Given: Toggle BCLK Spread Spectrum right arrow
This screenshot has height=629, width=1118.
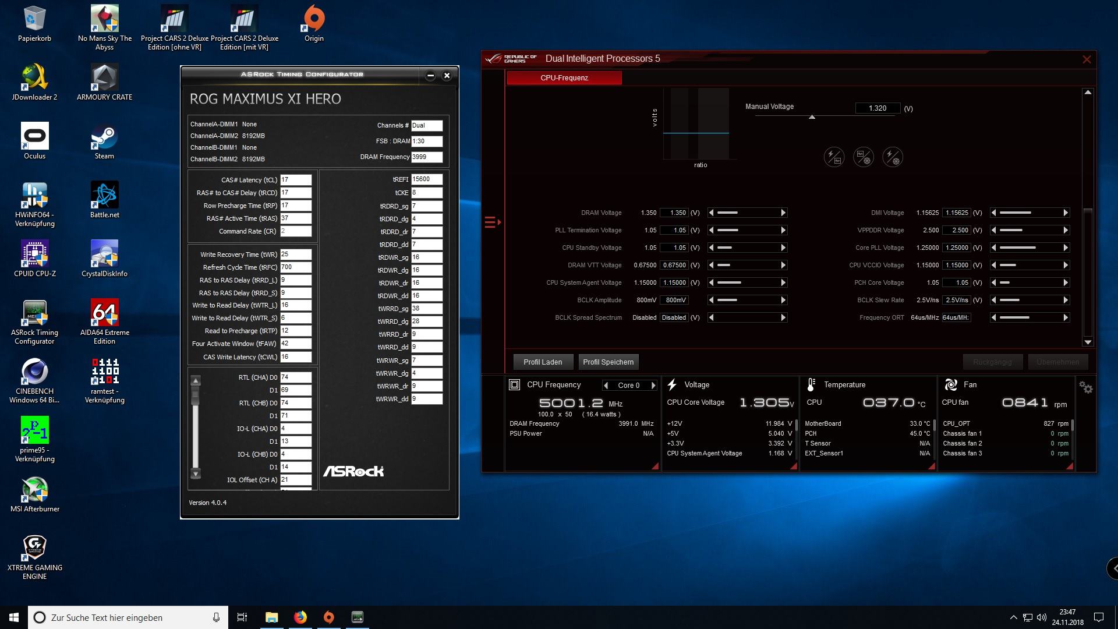Looking at the screenshot, I should (x=783, y=317).
